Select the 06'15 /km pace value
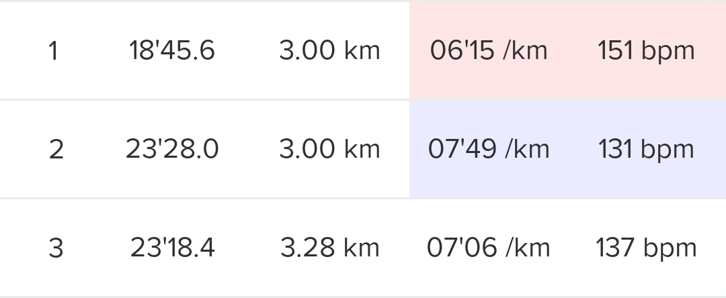726x298 pixels. tap(489, 51)
